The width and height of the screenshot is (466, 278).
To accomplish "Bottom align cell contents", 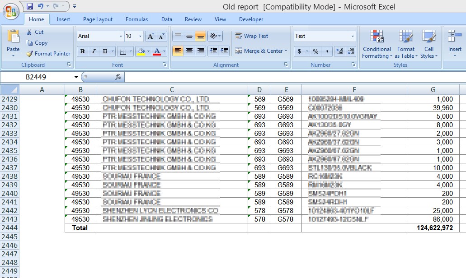I will coord(201,36).
